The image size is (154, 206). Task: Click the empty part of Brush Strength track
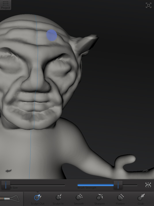tap(130, 185)
